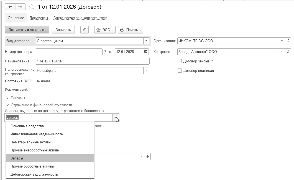Open the 'Не начат' EDO status link
Viewport: 294px width, 180px height.
point(43,81)
